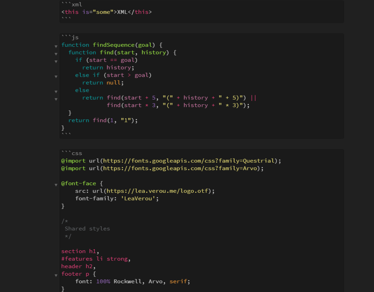This screenshot has height=292, width=374.
Task: Click the 'serif' keyword in font line
Action: (x=178, y=281)
